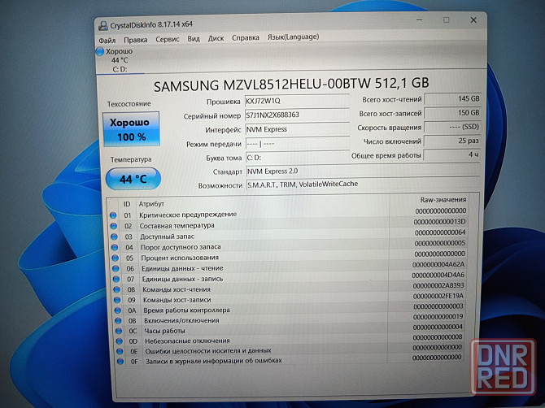Click the status dot for Критическое предупреждение
The image size is (545, 408).
pyautogui.click(x=113, y=215)
